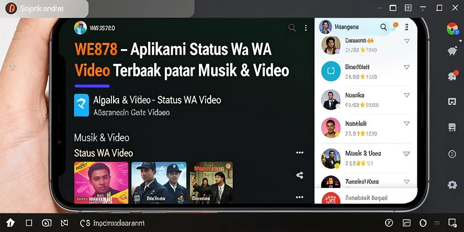The image size is (464, 232).
Task: Tap the notification bubble in the right panel header
Action: [394, 26]
